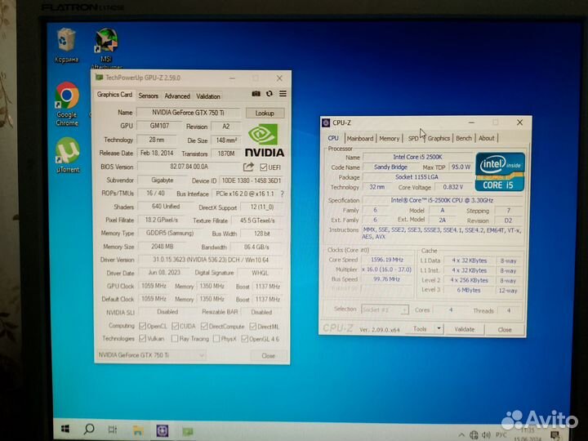
Task: Click the GPU-Z title bar app icon
Action: click(x=99, y=78)
